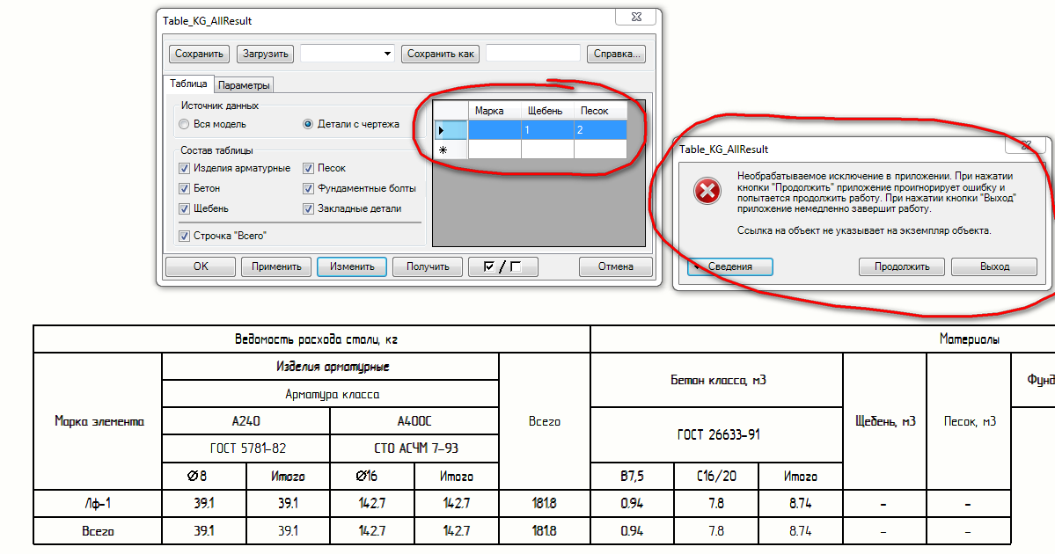This screenshot has height=554, width=1055.
Task: Click the Отмена button
Action: coord(616,267)
